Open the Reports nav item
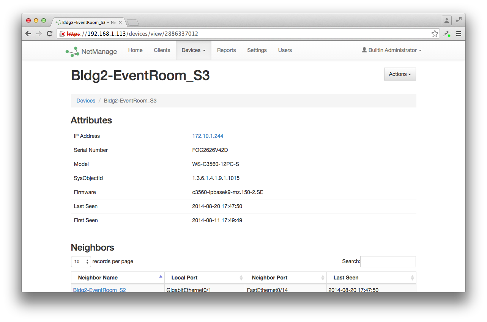The height and width of the screenshot is (322, 487). (x=227, y=50)
